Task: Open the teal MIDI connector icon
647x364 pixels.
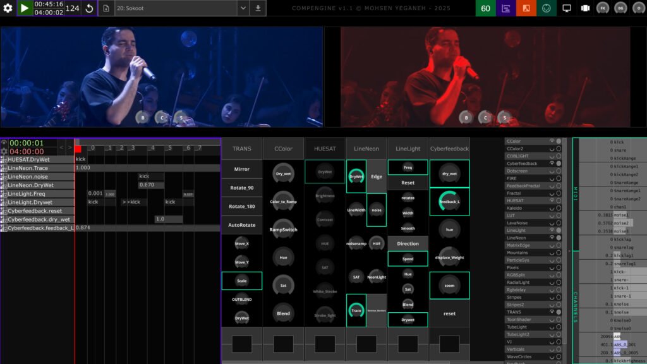Action: tap(546, 8)
